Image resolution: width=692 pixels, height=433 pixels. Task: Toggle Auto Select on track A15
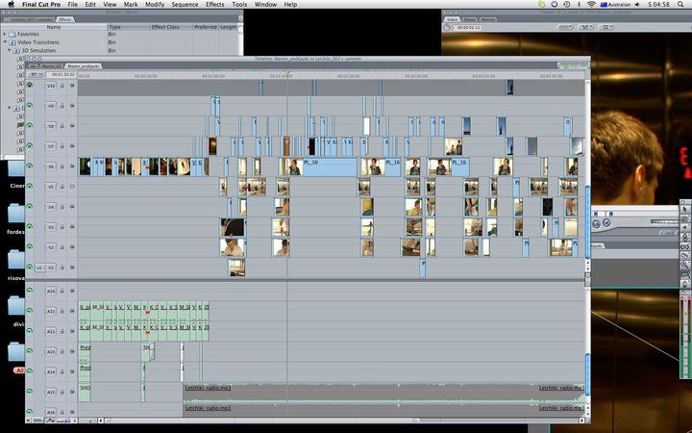point(72,392)
